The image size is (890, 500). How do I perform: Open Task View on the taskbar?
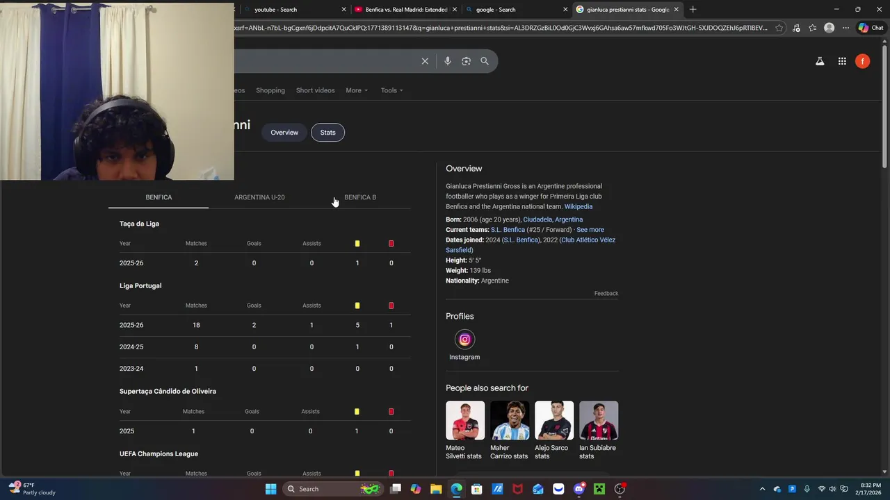point(396,489)
